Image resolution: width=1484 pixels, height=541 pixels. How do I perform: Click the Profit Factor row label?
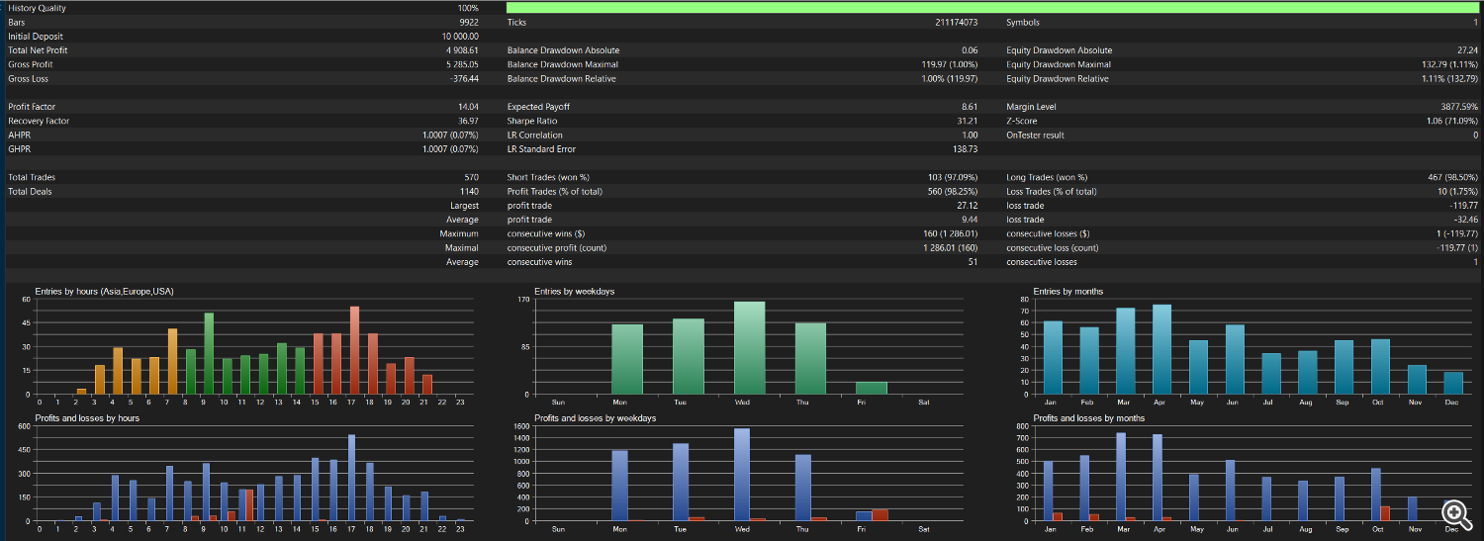[29, 107]
